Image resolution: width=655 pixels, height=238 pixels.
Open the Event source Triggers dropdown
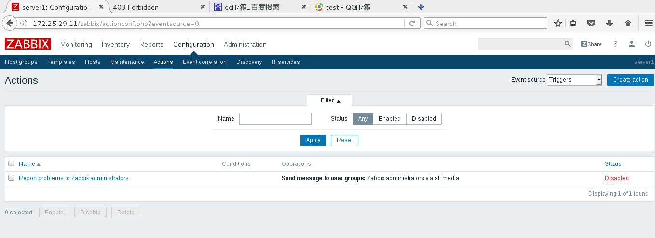(574, 80)
